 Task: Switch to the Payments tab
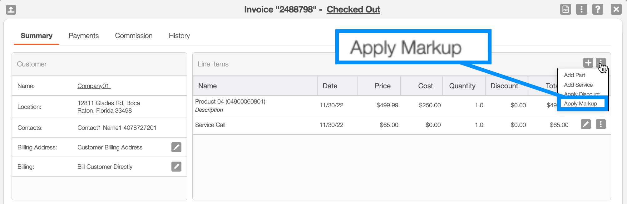coord(84,36)
